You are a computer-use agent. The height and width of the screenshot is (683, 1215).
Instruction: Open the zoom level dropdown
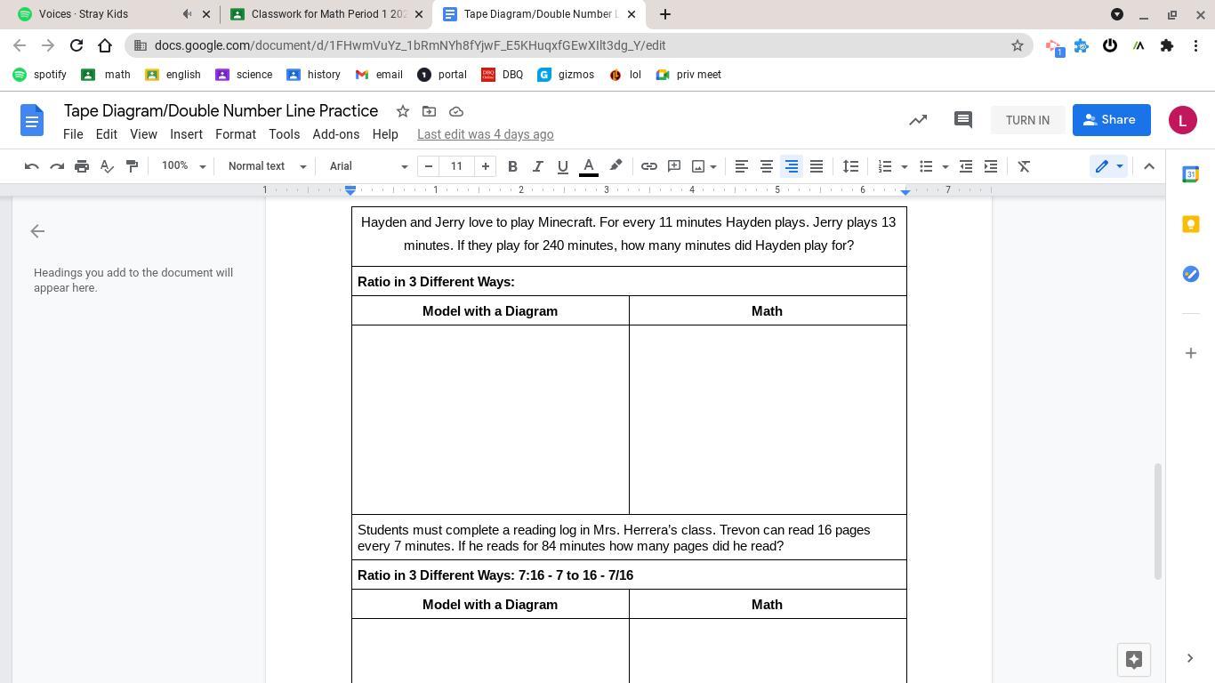[x=183, y=166]
